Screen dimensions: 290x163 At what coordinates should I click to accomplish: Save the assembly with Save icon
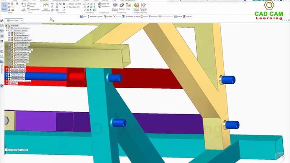point(83,16)
